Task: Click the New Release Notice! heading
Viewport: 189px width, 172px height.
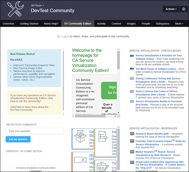Action: coord(23,54)
